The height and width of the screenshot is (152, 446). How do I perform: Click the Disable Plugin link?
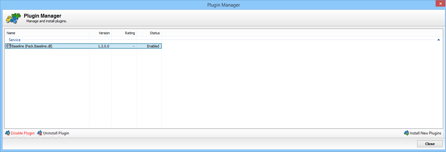(23, 133)
